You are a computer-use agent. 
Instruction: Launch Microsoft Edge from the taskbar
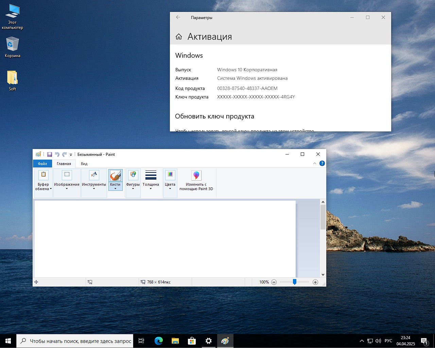coord(158,341)
